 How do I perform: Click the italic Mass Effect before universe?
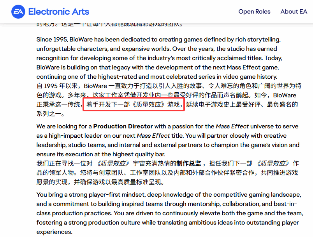pos(232,126)
